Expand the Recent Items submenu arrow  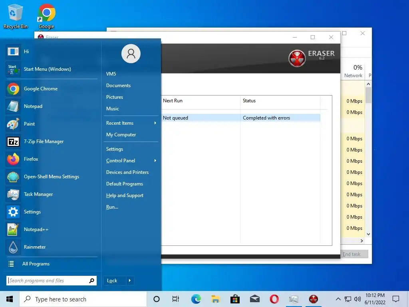click(155, 123)
